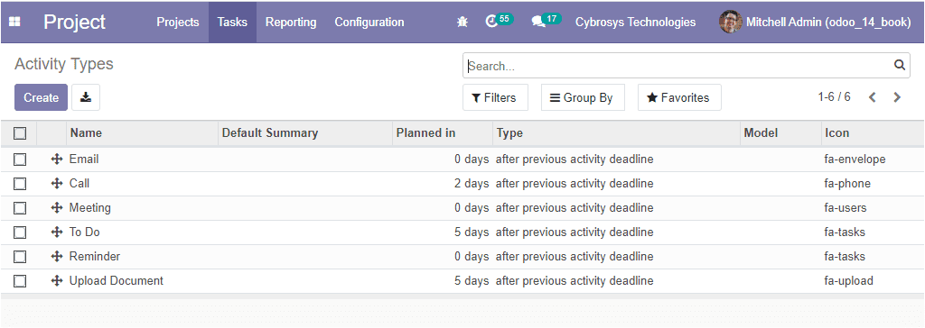Open Cybrosys Technologies company switcher

coord(635,23)
